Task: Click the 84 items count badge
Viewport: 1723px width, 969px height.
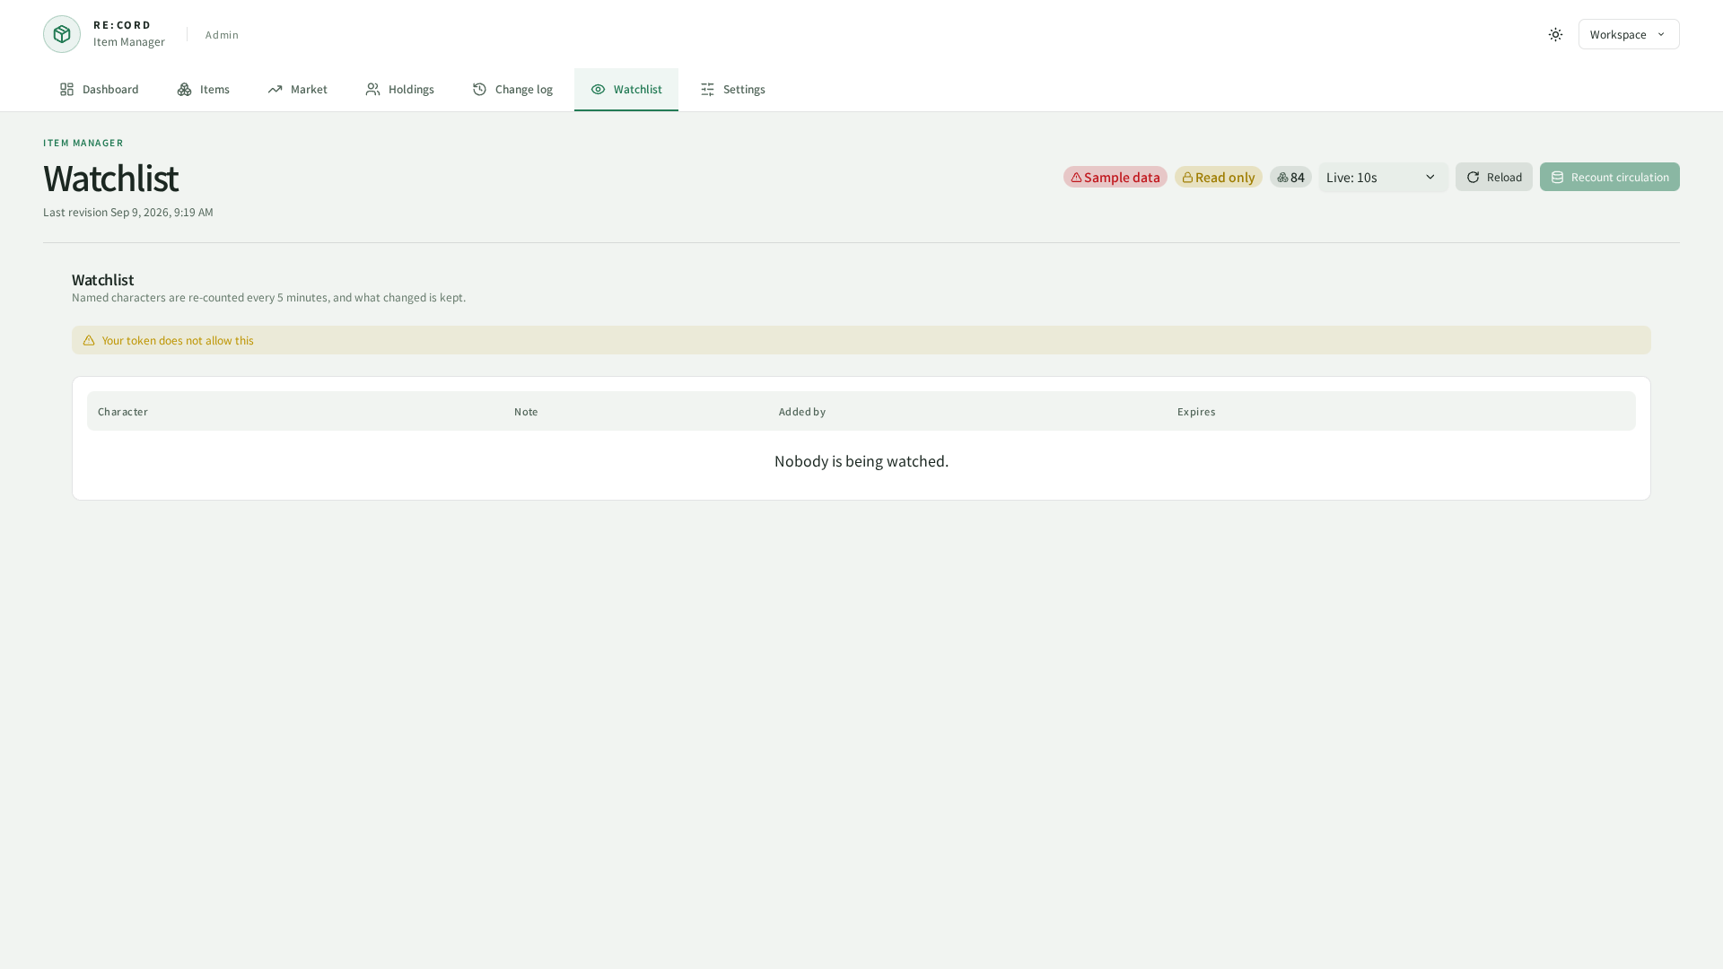Action: (1290, 177)
